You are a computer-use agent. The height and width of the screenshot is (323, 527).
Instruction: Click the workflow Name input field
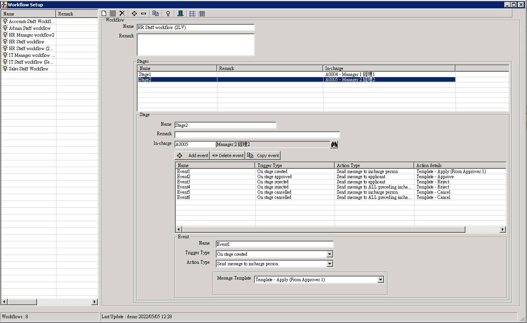pos(195,27)
